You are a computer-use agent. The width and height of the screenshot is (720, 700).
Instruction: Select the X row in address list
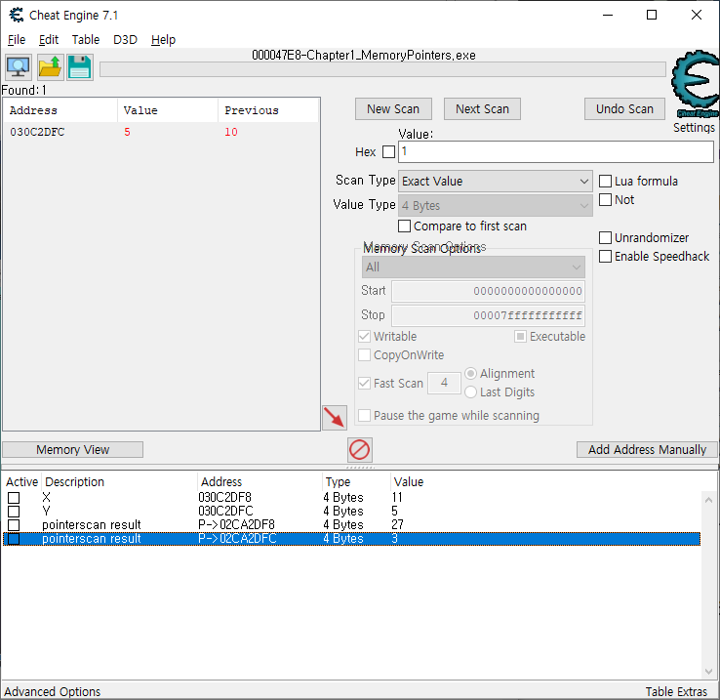click(x=352, y=497)
